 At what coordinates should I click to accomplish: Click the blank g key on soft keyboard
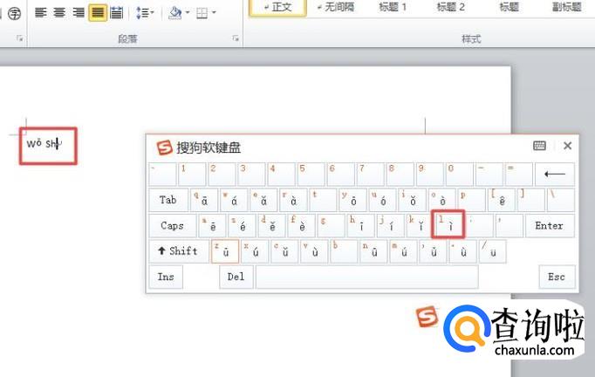click(331, 226)
